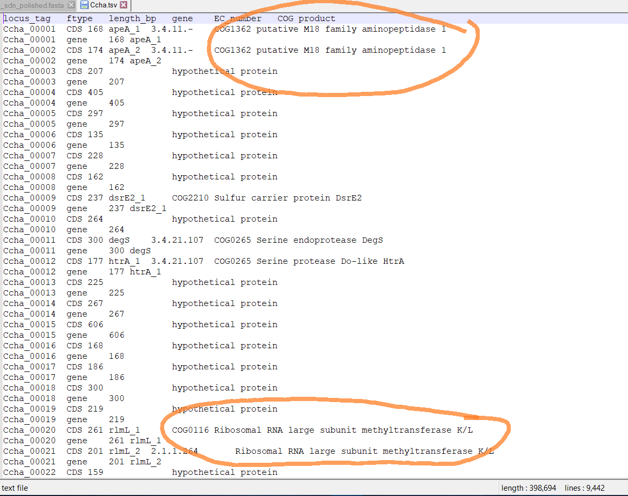Screen dimensions: 628x496
Task: Select the Ccha.tsv tab
Action: pyautogui.click(x=103, y=5)
